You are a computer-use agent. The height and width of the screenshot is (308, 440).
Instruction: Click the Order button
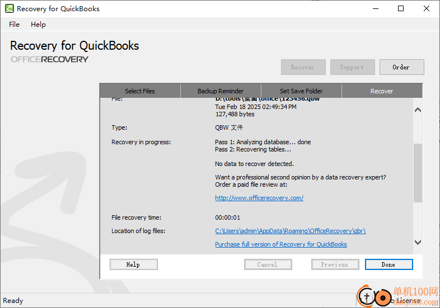point(401,67)
